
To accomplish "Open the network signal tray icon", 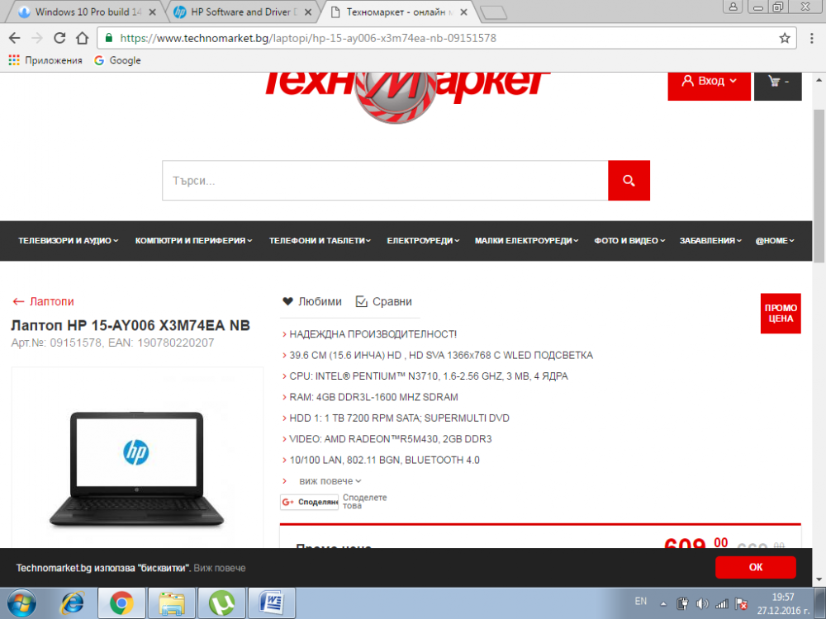I will 722,604.
